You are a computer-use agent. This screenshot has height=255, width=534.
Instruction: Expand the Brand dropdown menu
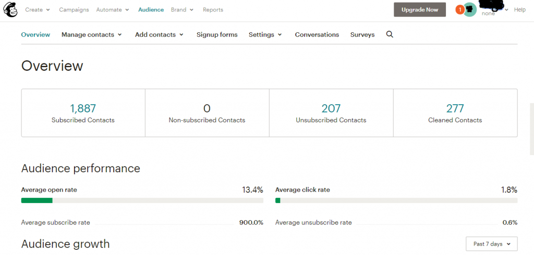182,10
